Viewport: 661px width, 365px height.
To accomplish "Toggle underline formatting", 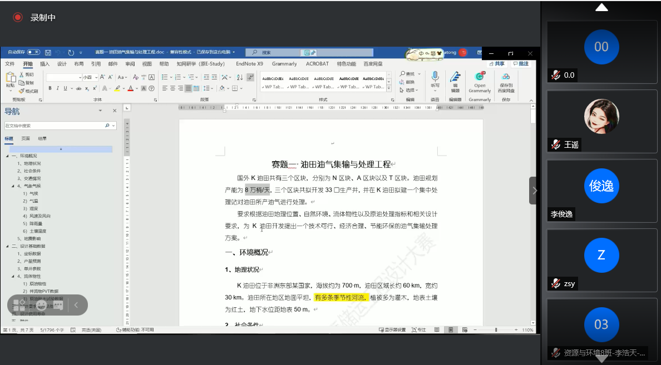I will click(65, 88).
